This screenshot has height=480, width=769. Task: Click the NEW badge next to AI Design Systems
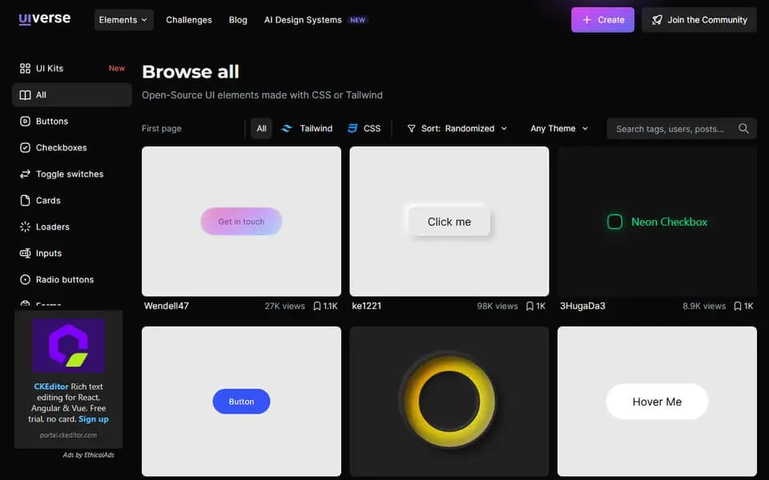pos(357,20)
